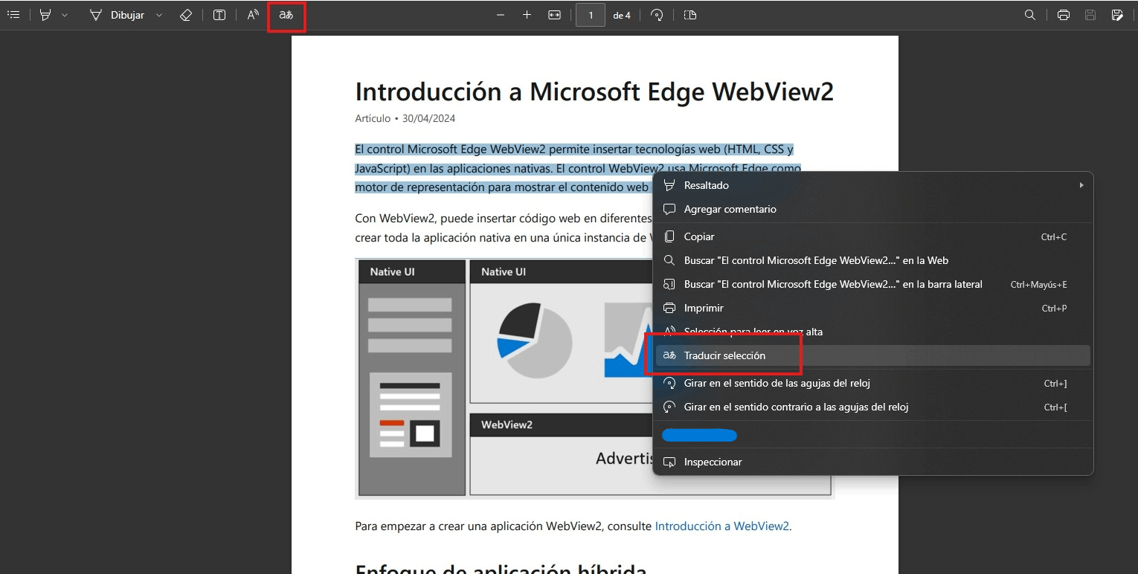The image size is (1138, 574).
Task: Click the 30/04/2024 article date text
Action: 428,118
